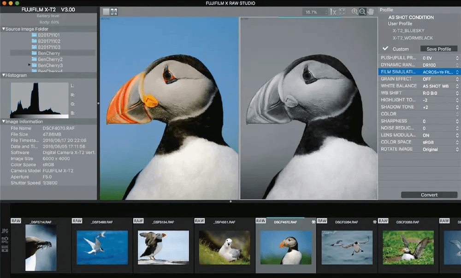This screenshot has height=278, width=461.
Task: Click the shutter speed value 1/3800
Action: click(x=50, y=183)
